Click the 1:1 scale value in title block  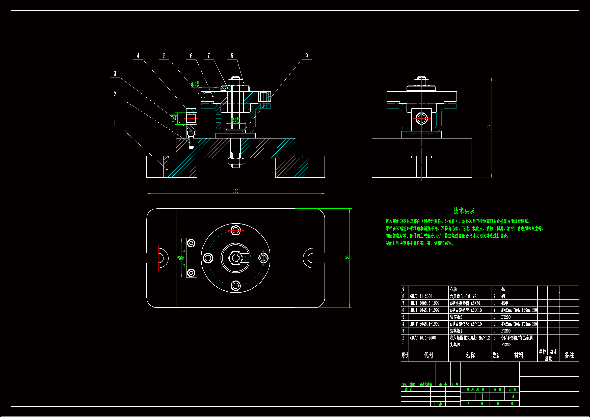pos(512,397)
